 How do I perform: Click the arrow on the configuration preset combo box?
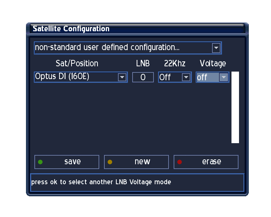pos(216,48)
